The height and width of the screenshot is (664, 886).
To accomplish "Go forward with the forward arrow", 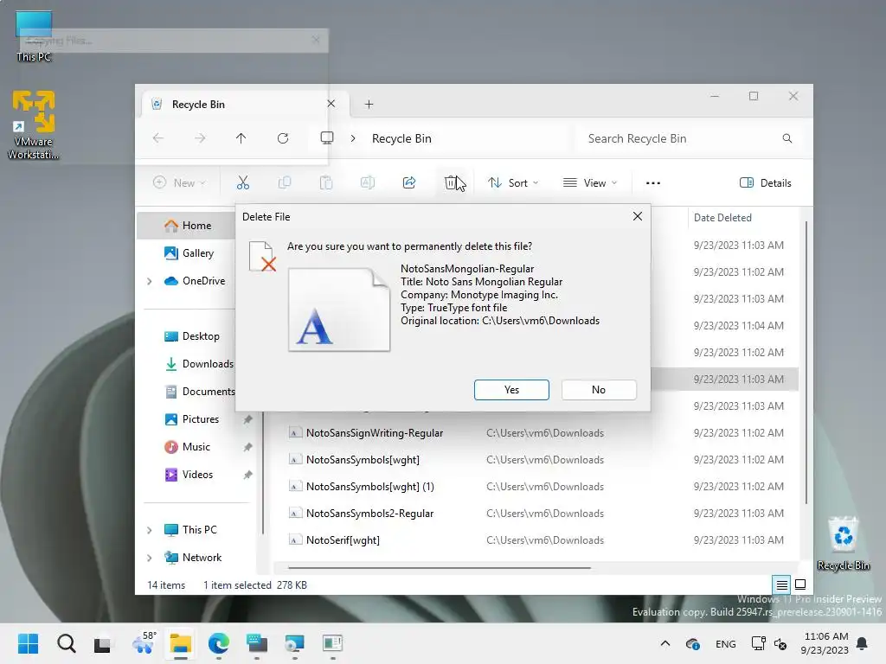I will pos(200,138).
